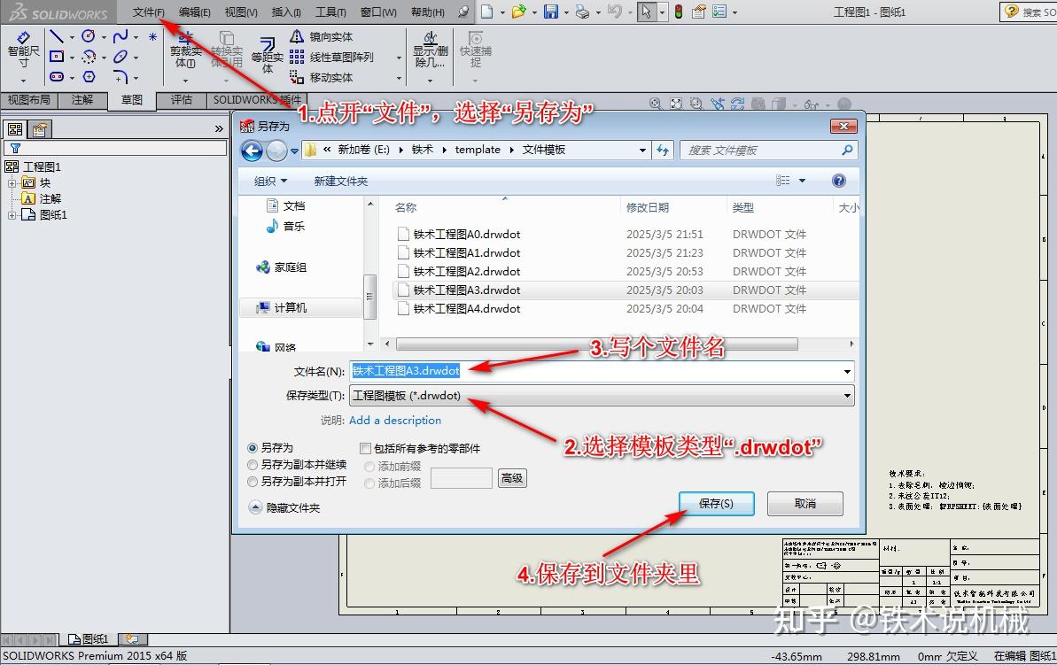
Task: Click the 高级 button
Action: pos(512,478)
